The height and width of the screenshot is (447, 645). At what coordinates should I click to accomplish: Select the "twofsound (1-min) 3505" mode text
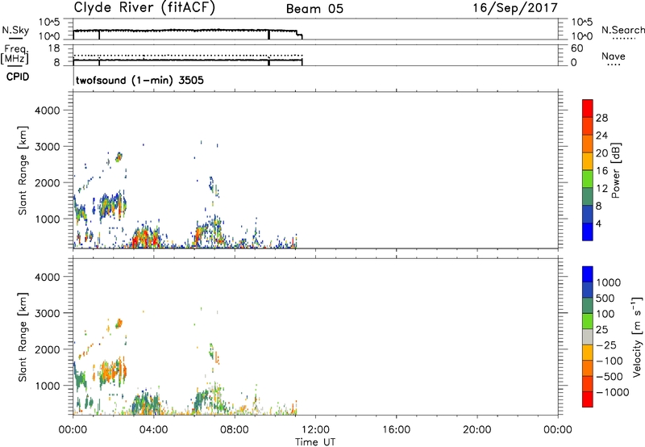139,80
